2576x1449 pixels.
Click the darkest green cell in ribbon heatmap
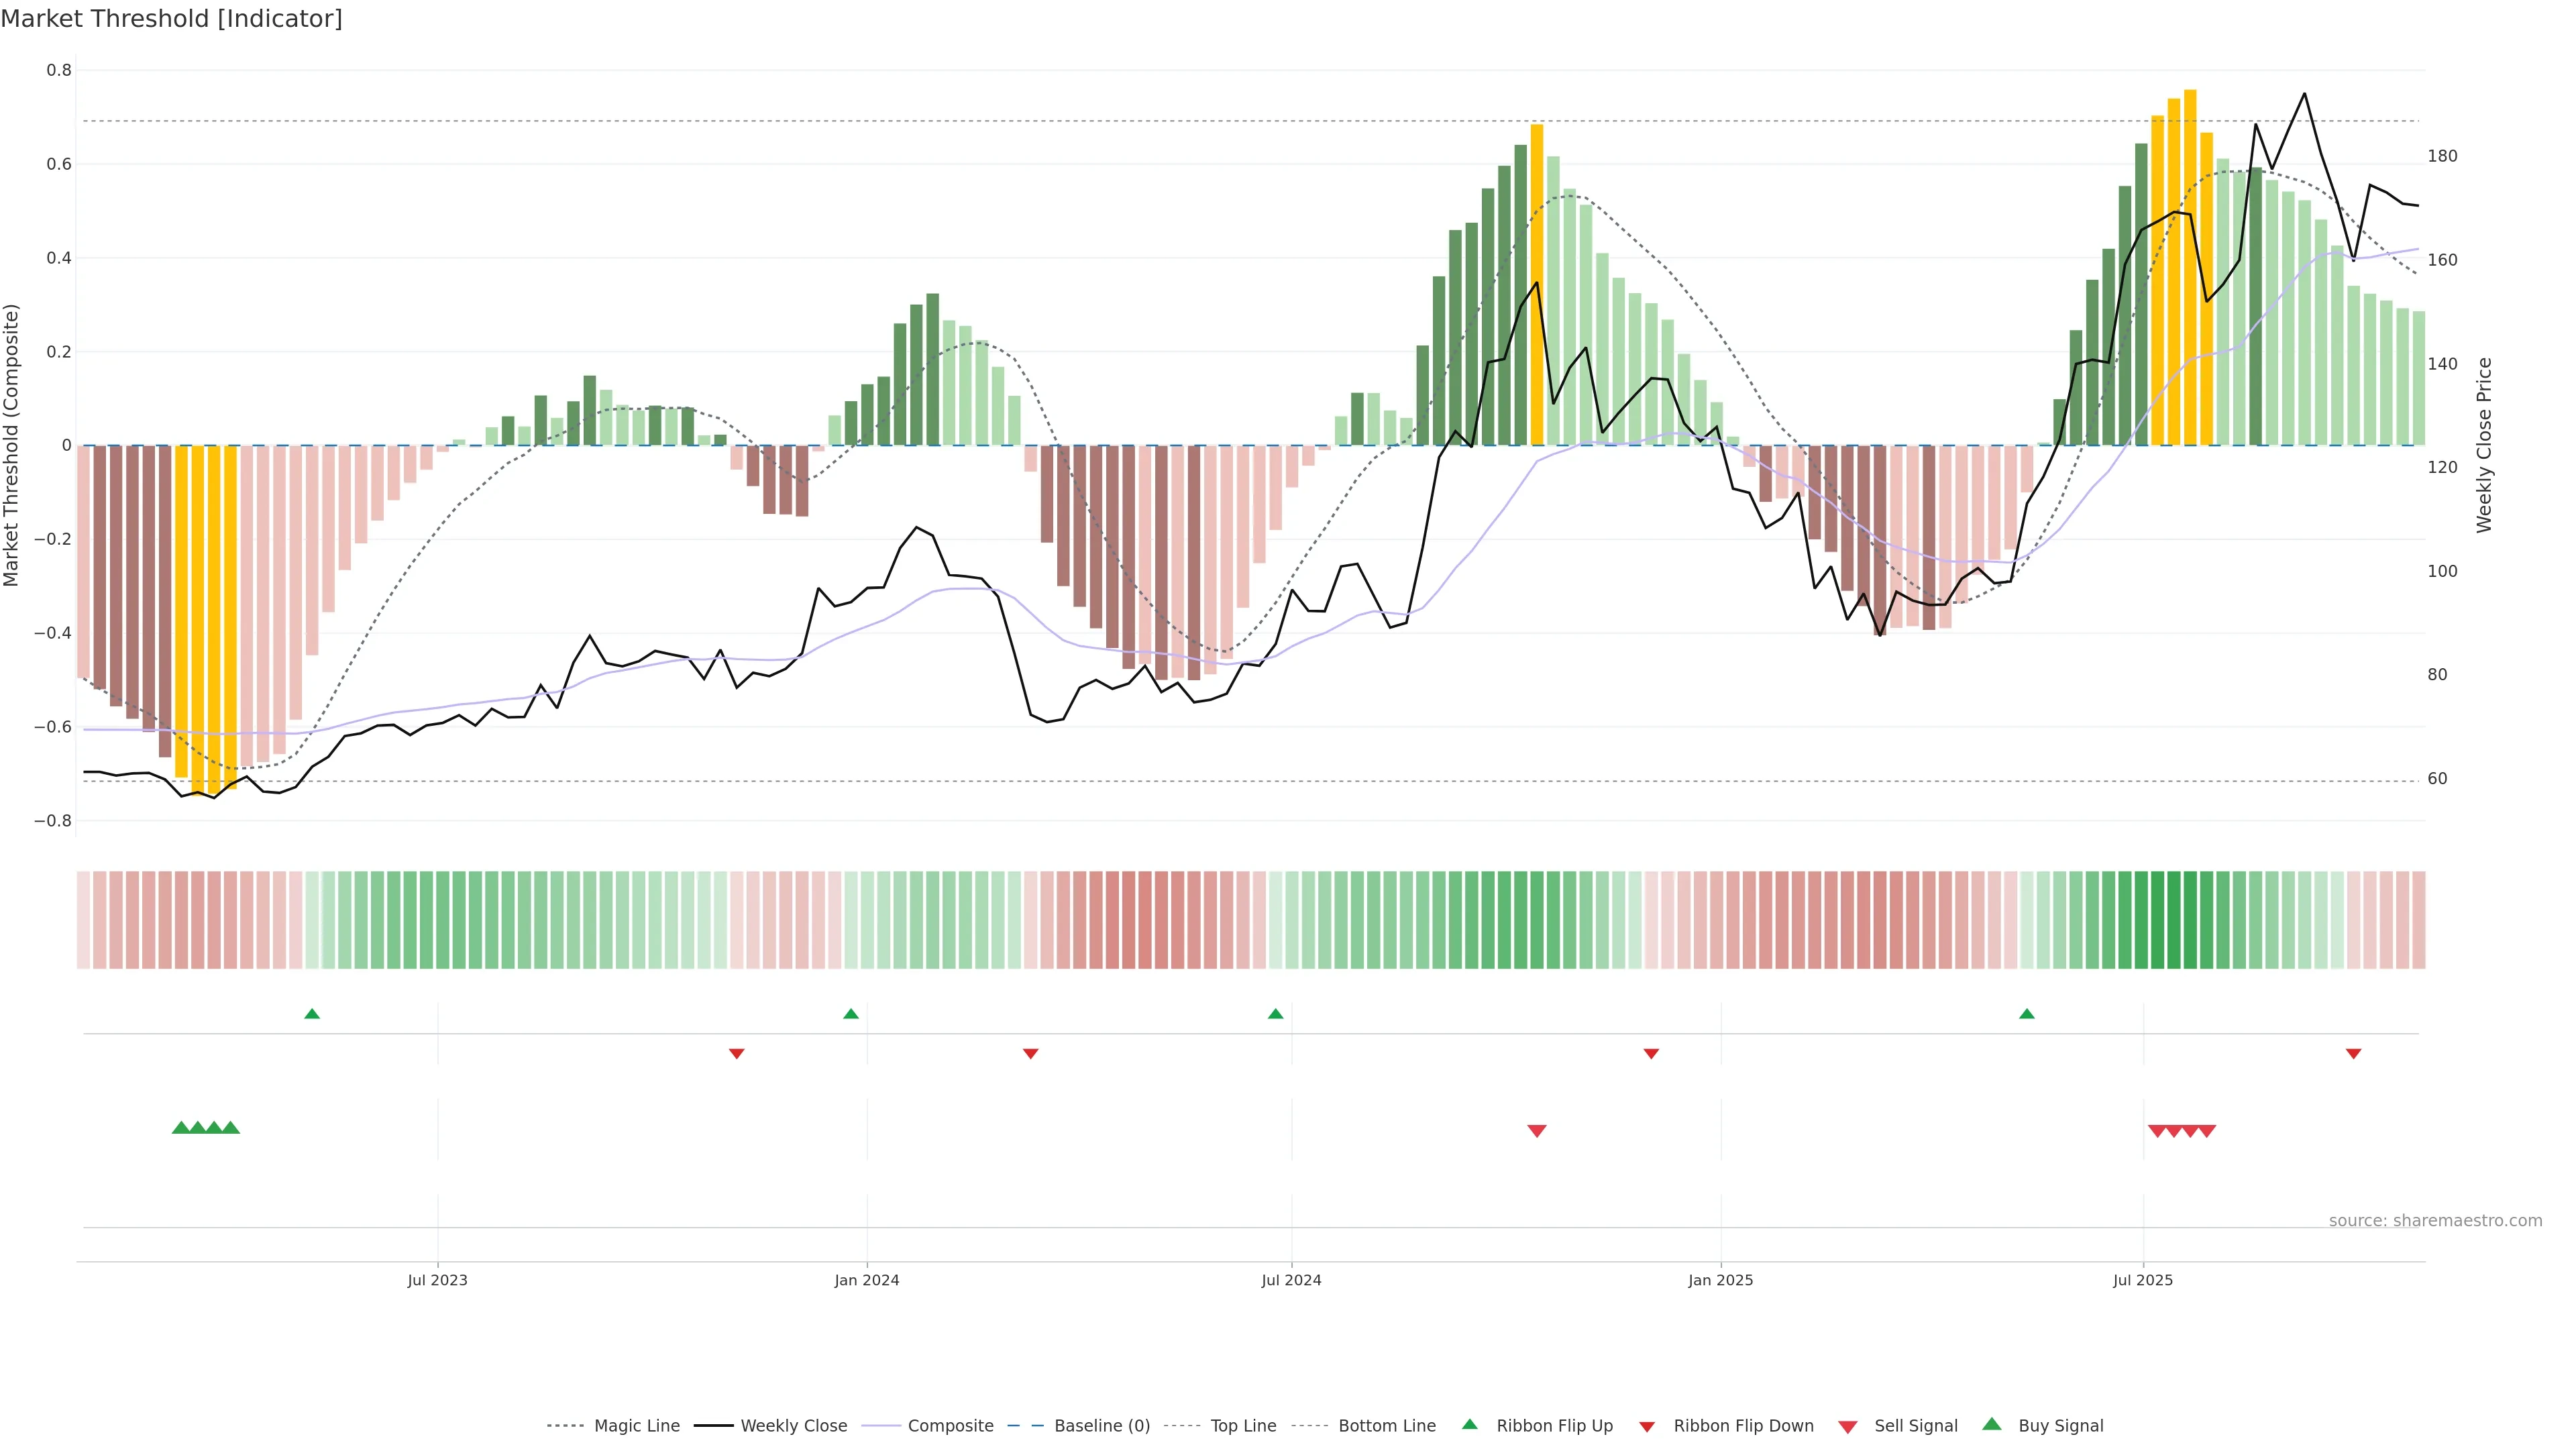(x=2174, y=919)
